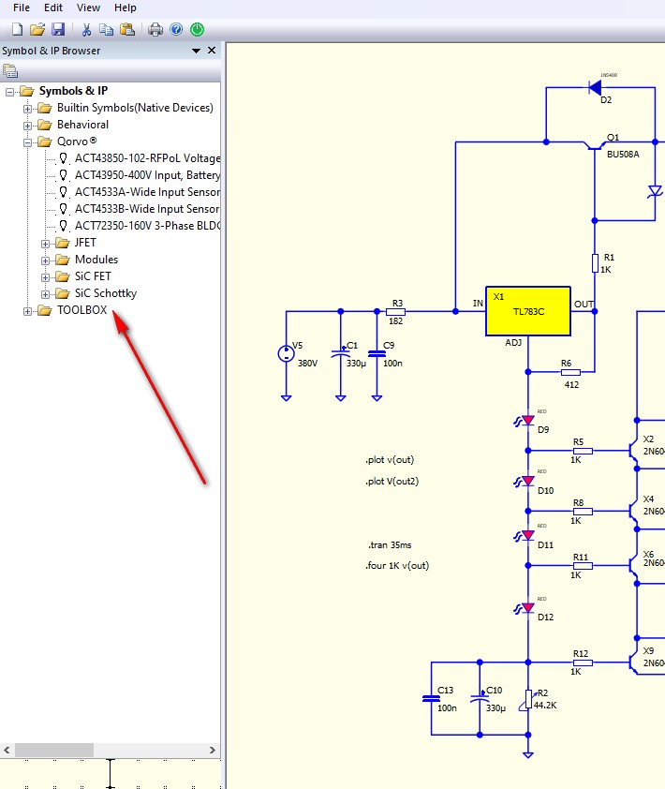The image size is (665, 789).
Task: Save using the floppy disk icon
Action: click(x=58, y=29)
